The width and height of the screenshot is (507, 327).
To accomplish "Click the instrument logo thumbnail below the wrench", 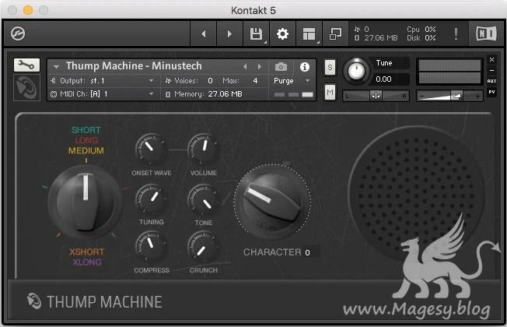I will tap(27, 87).
